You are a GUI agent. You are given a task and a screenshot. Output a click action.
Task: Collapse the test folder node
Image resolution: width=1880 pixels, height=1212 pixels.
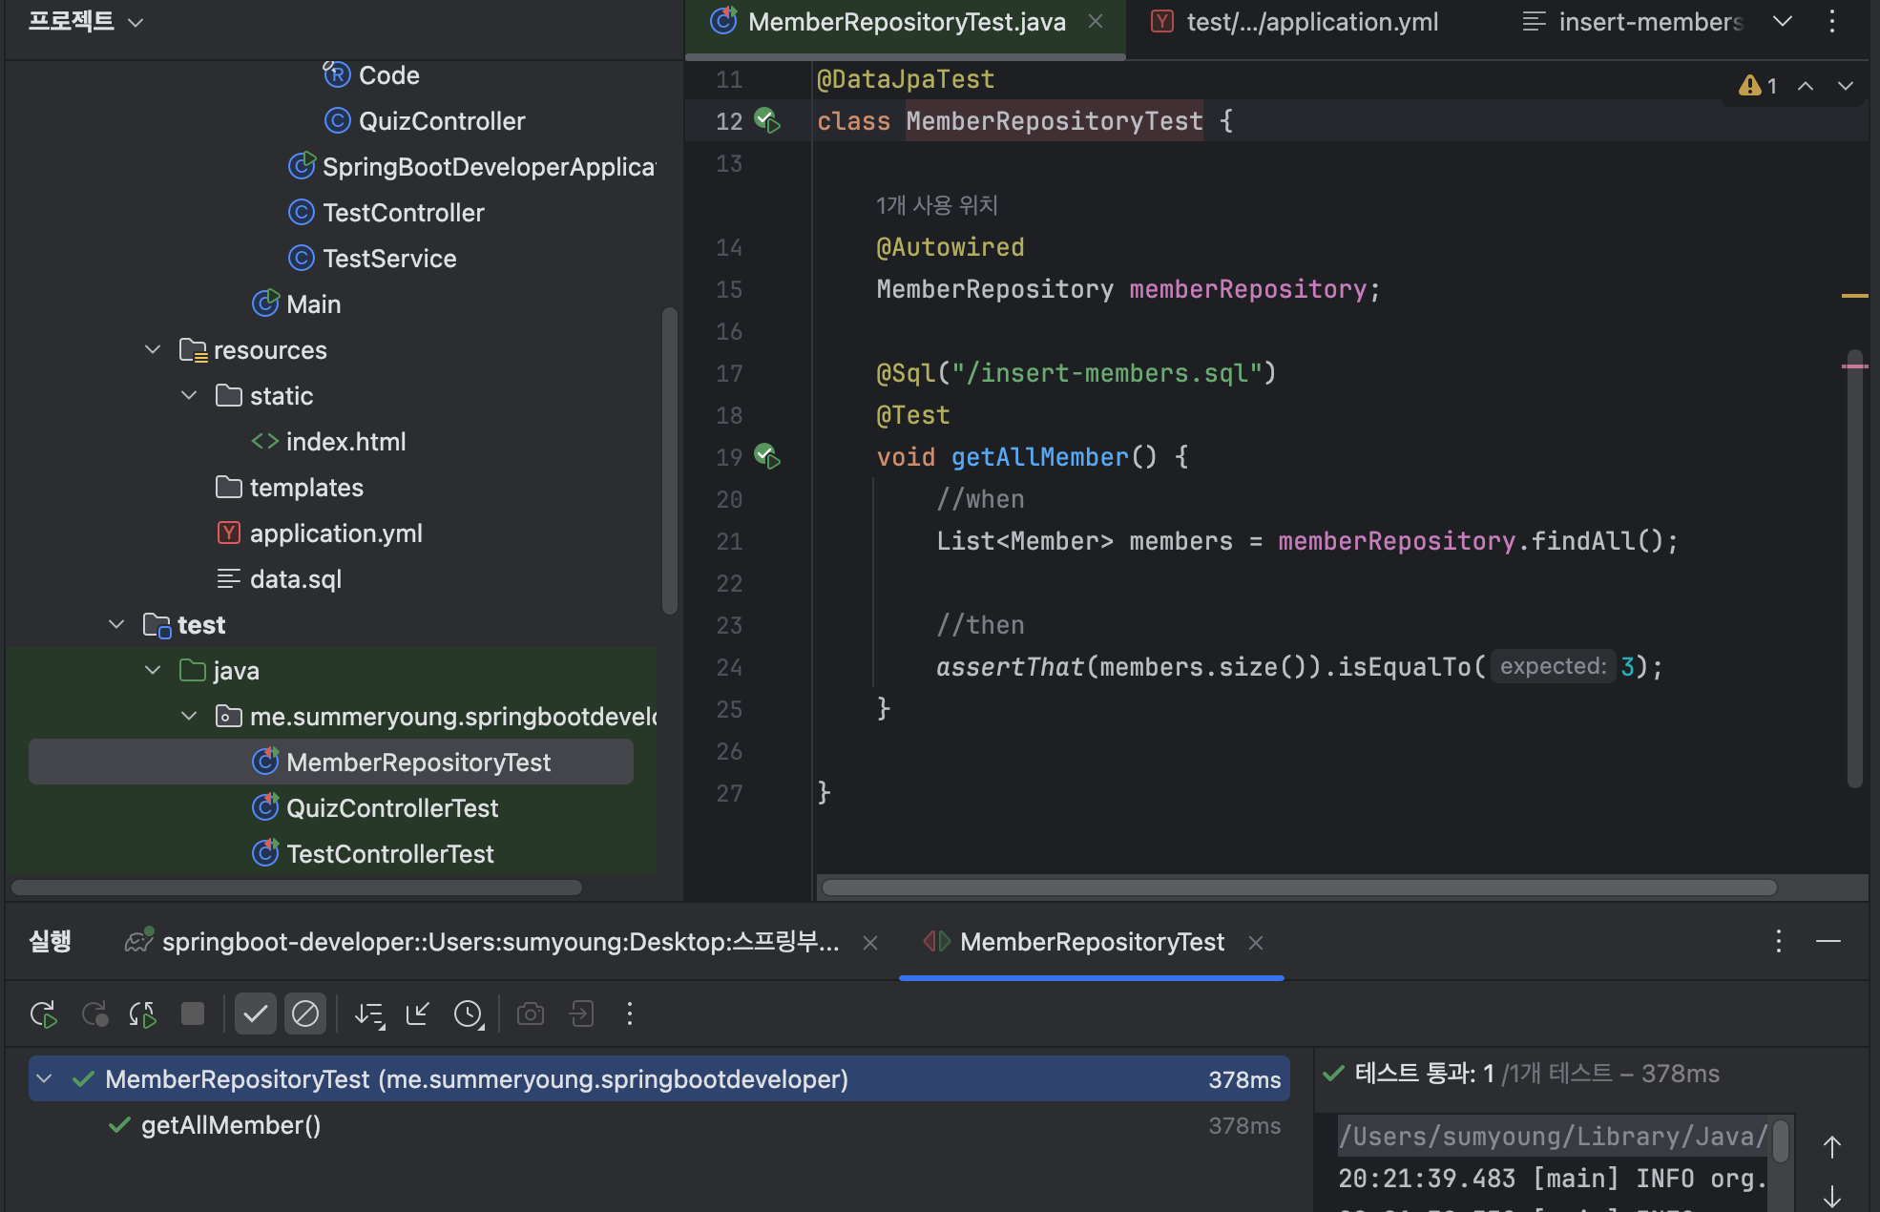(x=116, y=625)
